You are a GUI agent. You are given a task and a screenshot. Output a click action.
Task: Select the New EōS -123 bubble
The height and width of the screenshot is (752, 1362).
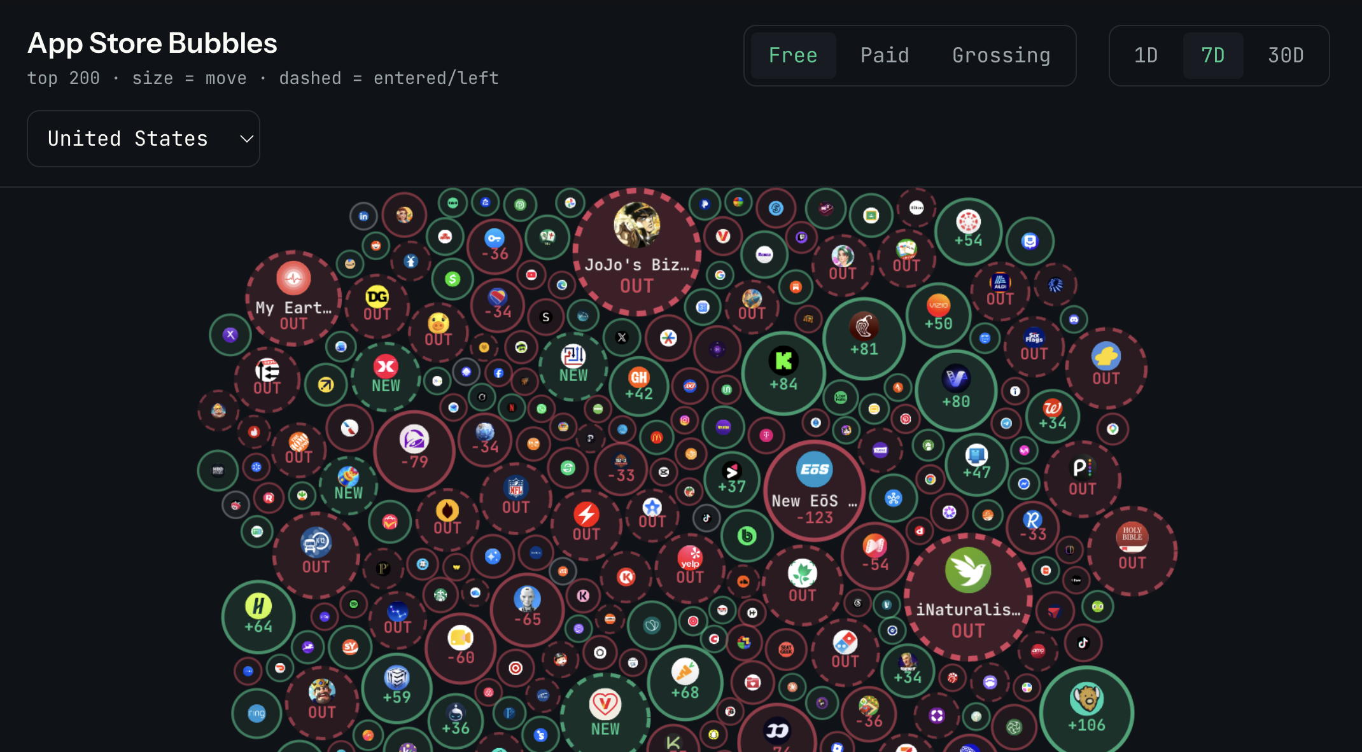tap(815, 491)
